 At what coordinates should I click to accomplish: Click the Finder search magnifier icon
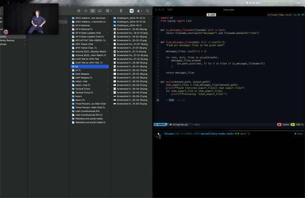148,11
